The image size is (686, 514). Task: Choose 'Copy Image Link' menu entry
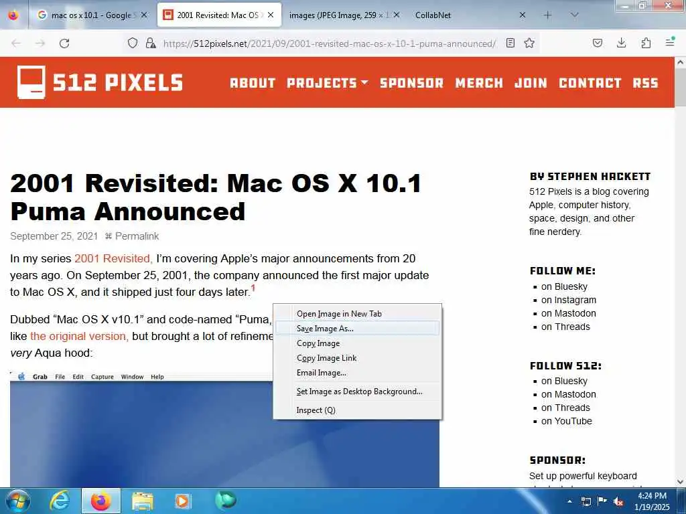pos(357,358)
